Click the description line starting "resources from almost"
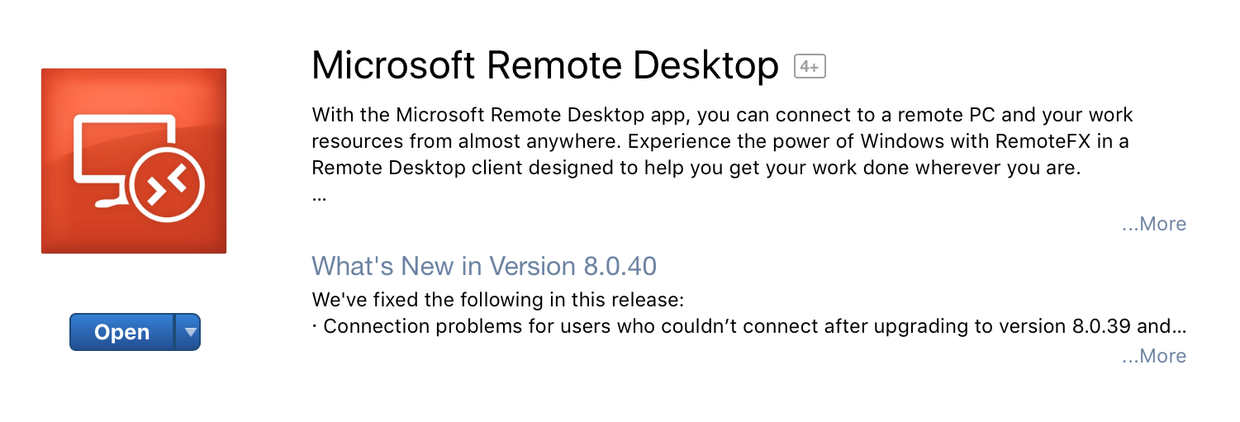Screen dimensions: 1240x422 (720, 141)
